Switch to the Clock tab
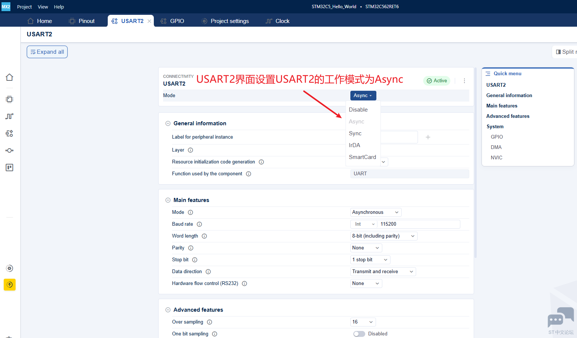This screenshot has width=577, height=338. click(x=278, y=21)
